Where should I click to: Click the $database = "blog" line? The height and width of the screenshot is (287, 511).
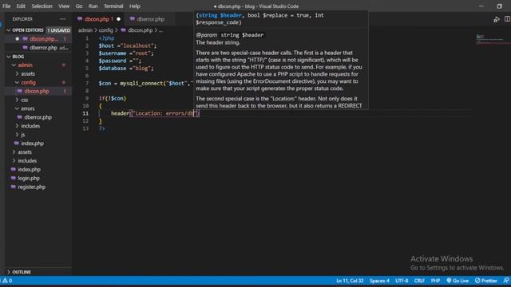(126, 69)
